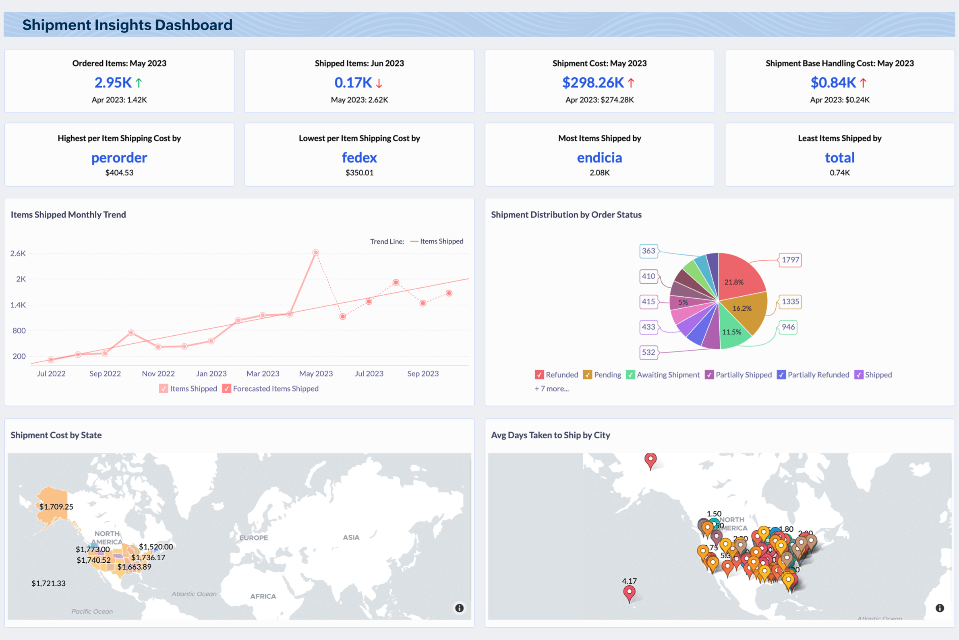Uncheck the Pending legend checkbox
The height and width of the screenshot is (640, 959).
click(x=587, y=375)
